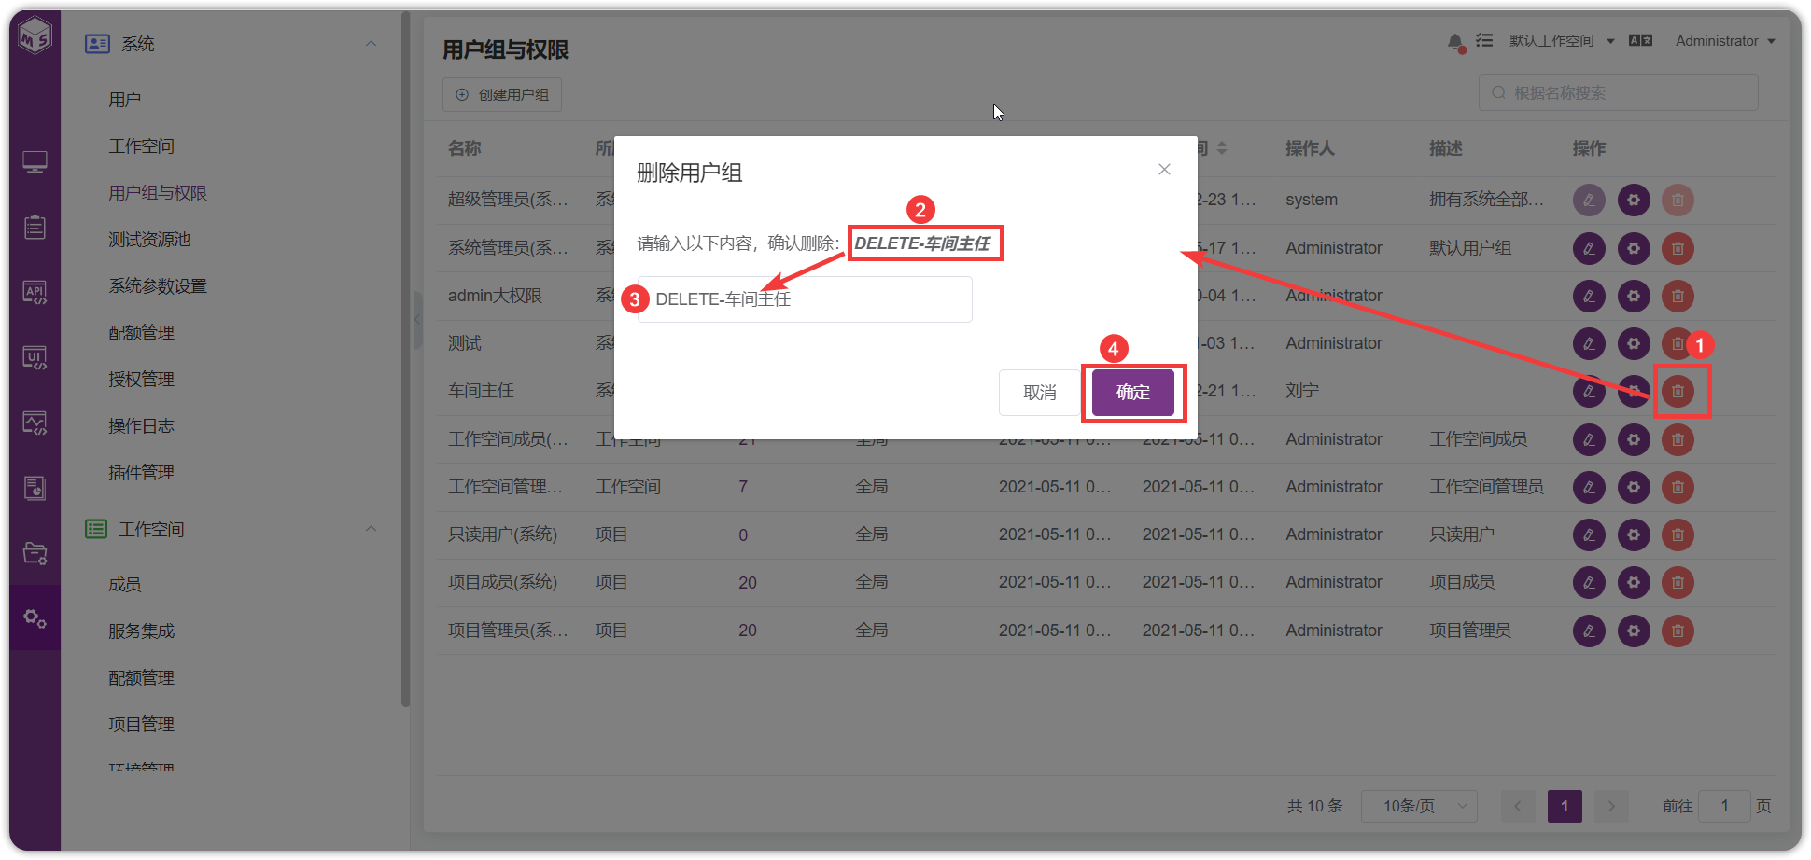Edit the 项目管理员 user group
The width and height of the screenshot is (1811, 860).
pyautogui.click(x=1589, y=631)
